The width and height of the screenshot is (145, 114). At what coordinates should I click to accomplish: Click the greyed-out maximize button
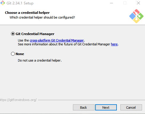pyautogui.click(x=125, y=3)
